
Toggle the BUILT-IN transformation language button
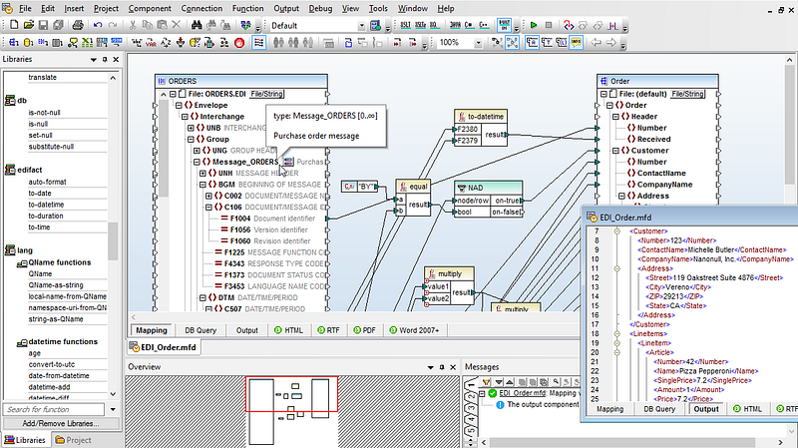click(x=502, y=25)
